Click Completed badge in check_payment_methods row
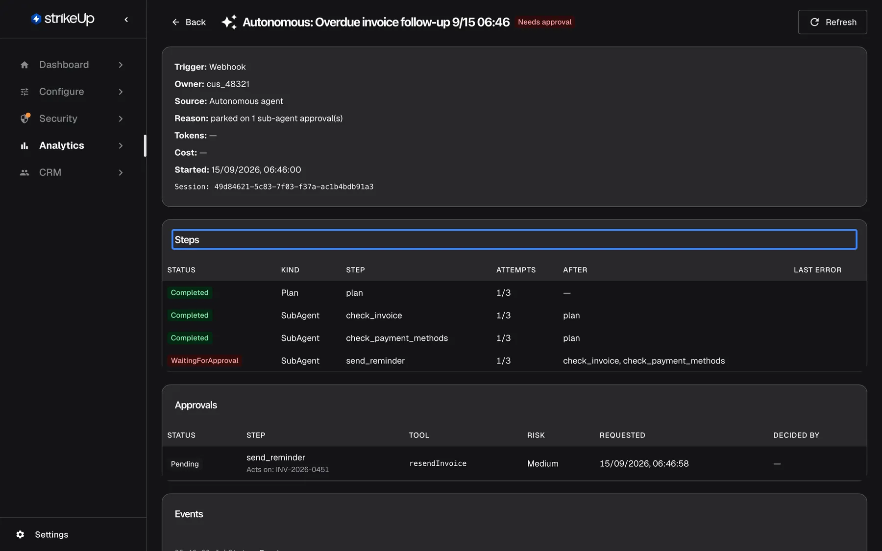Image resolution: width=882 pixels, height=551 pixels. point(190,337)
